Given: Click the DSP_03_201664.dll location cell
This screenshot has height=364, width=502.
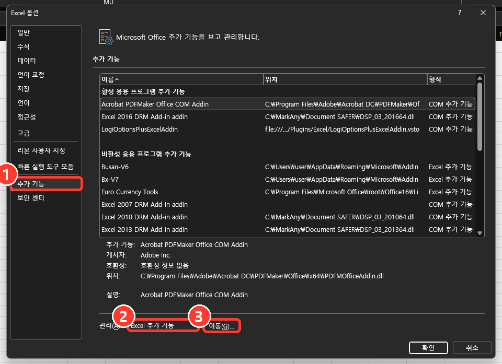Looking at the screenshot, I should click(x=340, y=117).
